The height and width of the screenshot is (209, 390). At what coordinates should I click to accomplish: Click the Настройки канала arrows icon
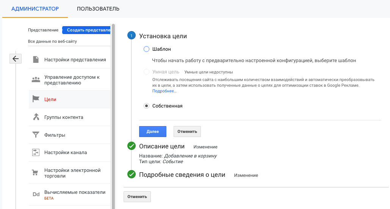pyautogui.click(x=36, y=153)
